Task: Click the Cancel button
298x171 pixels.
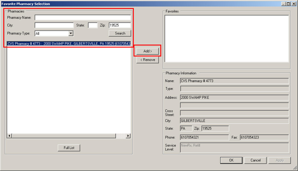Action: click(x=255, y=160)
